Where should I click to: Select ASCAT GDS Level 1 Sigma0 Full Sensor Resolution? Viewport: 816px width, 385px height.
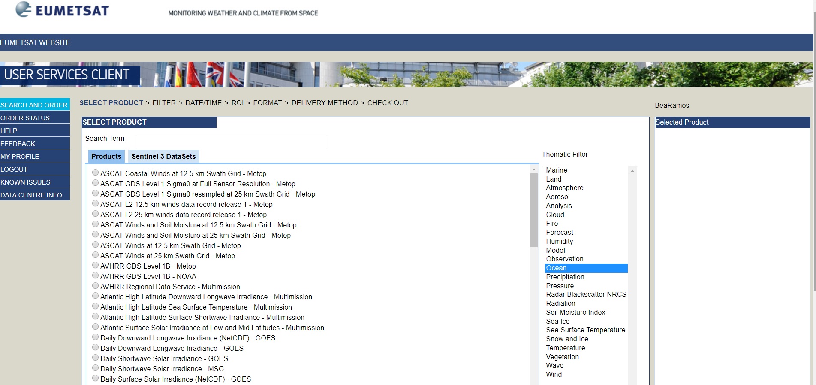coord(95,183)
